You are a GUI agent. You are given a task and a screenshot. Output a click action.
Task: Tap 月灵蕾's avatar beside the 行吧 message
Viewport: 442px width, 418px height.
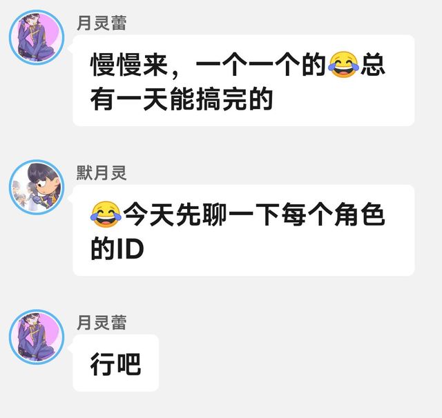click(x=37, y=337)
